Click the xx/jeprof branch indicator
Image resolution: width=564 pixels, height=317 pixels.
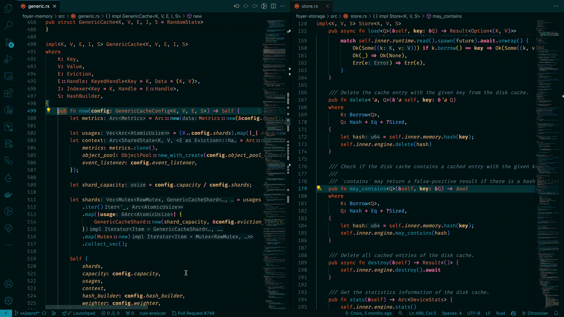coord(29,313)
